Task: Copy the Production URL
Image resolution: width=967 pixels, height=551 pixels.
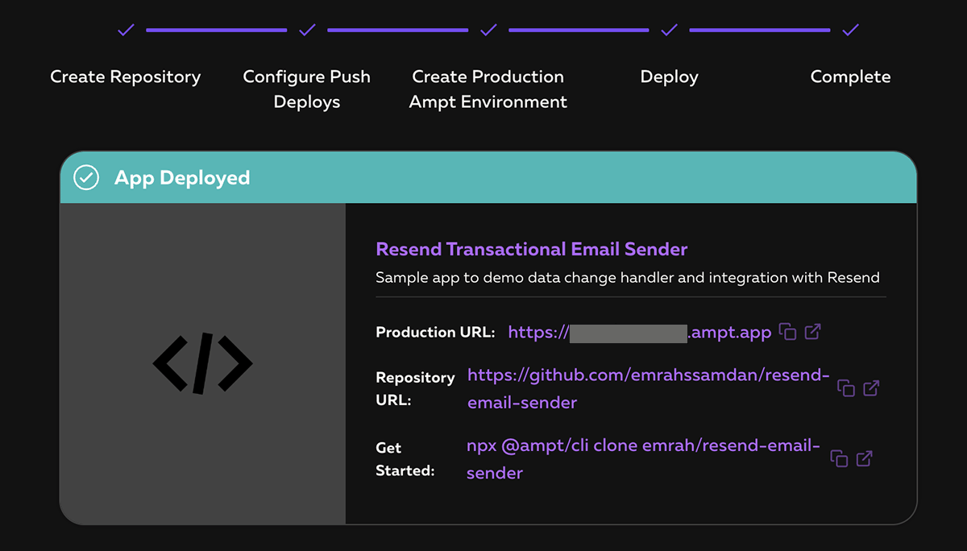Action: (x=788, y=332)
